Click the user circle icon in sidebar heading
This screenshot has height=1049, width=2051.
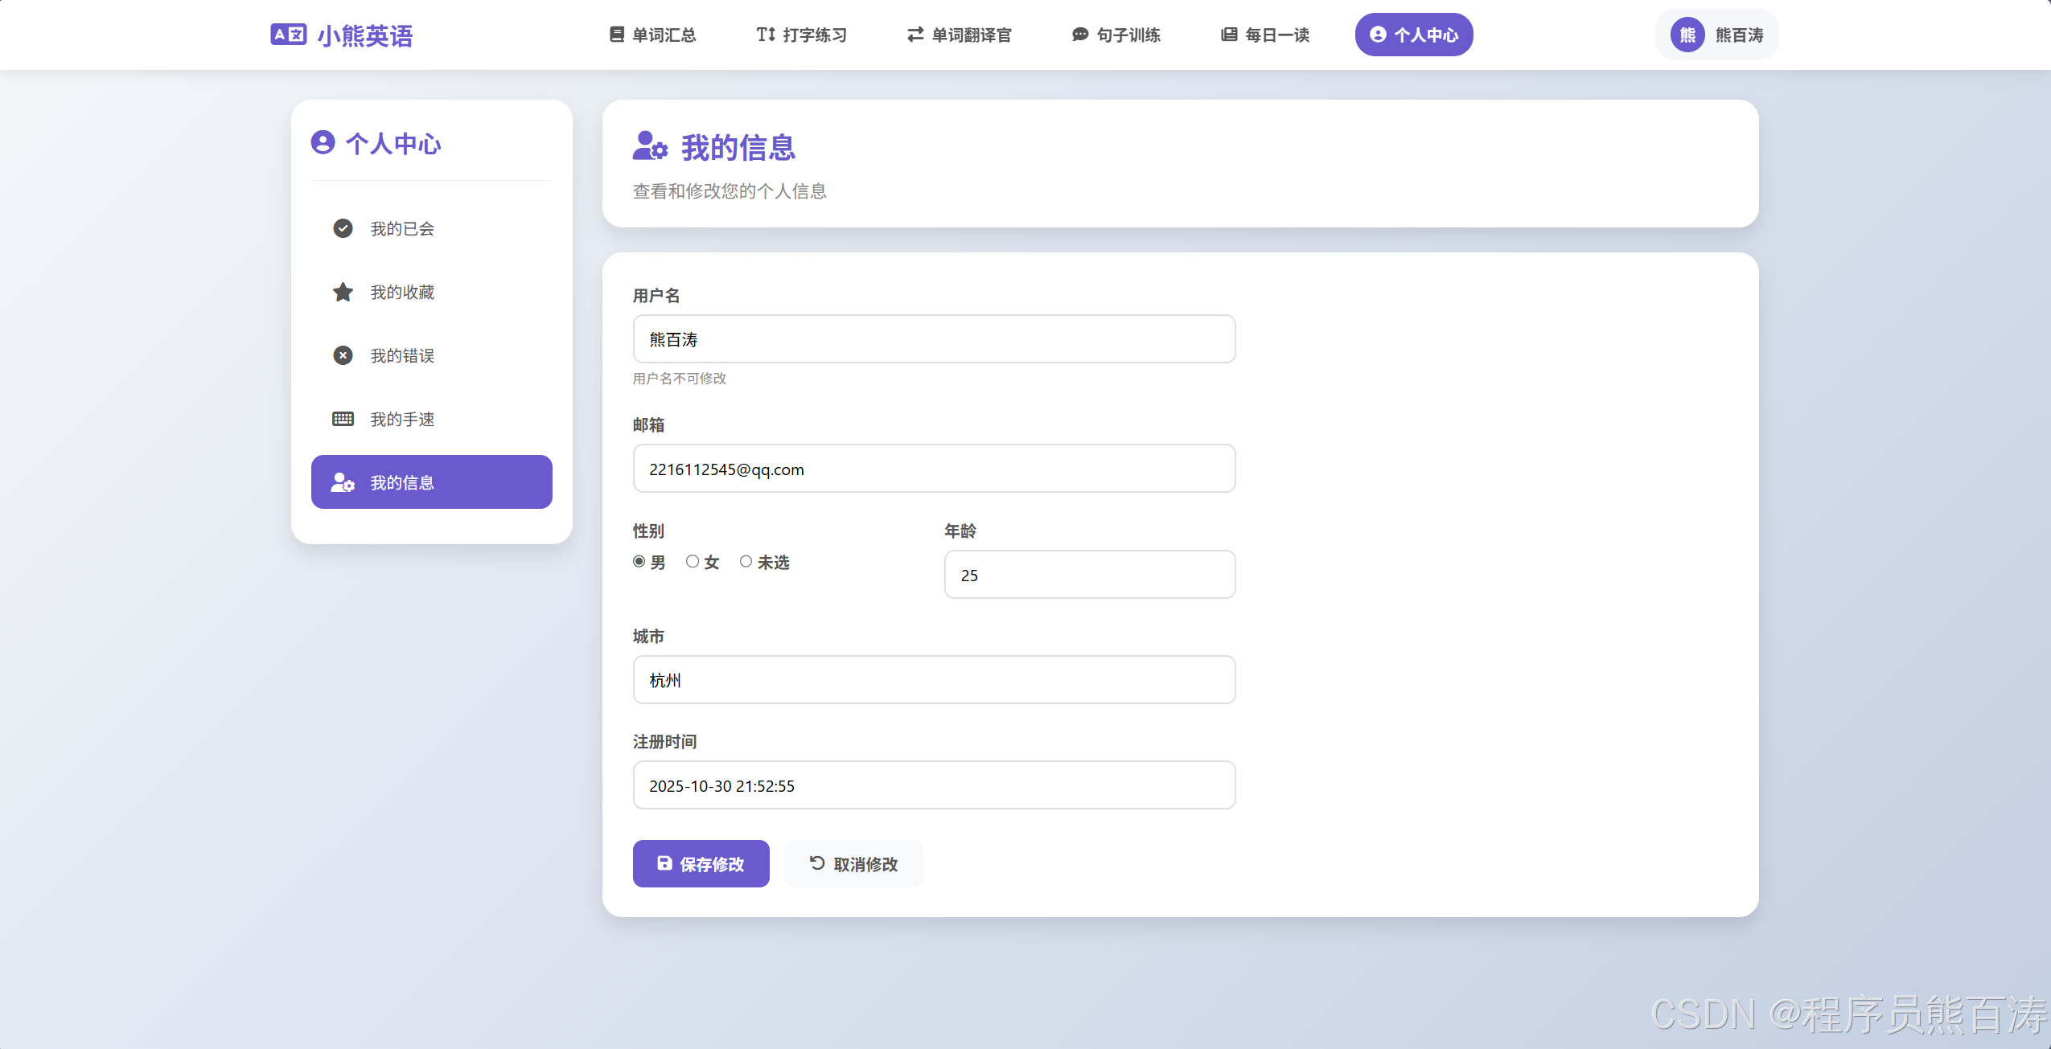click(x=323, y=142)
